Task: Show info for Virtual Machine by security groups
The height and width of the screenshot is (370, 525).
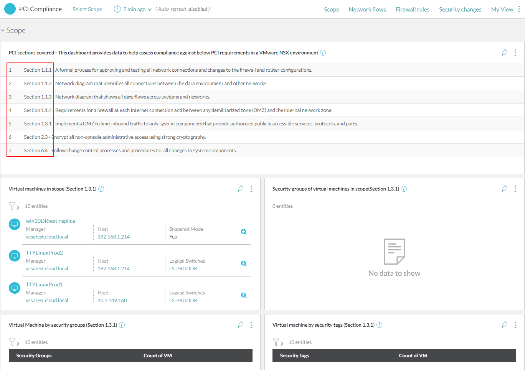Action: 122,325
